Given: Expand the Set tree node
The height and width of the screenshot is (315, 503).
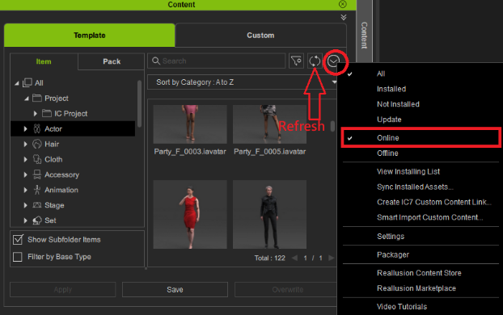Looking at the screenshot, I should pos(25,220).
